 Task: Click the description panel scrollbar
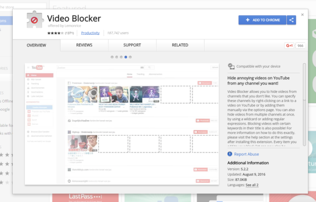tap(304, 105)
